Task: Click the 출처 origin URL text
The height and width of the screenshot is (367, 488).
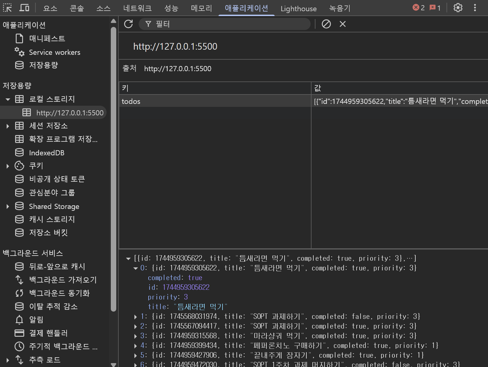Action: click(178, 69)
